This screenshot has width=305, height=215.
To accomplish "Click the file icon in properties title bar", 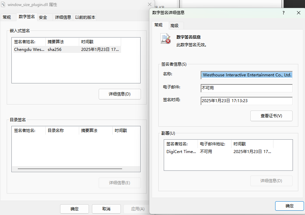I will click(3, 4).
